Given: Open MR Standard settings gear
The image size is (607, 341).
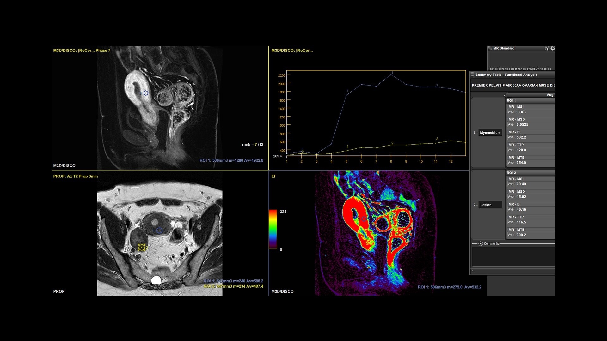Looking at the screenshot, I should (553, 48).
